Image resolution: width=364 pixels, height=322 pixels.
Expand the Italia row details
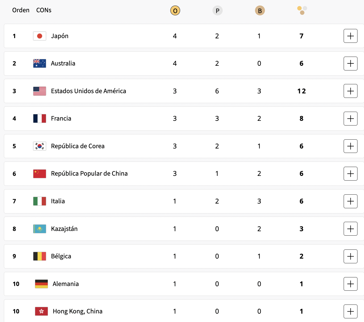(x=350, y=201)
